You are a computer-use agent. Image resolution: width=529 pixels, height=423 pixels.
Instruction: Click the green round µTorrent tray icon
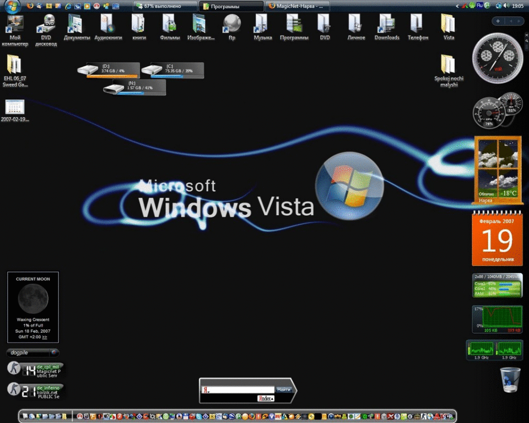click(x=487, y=6)
